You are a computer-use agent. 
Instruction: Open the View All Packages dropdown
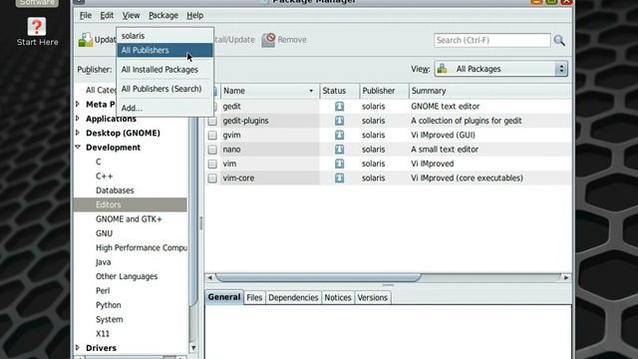(x=500, y=69)
